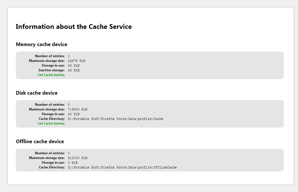Click the "Disk cache device" heading

click(37, 93)
